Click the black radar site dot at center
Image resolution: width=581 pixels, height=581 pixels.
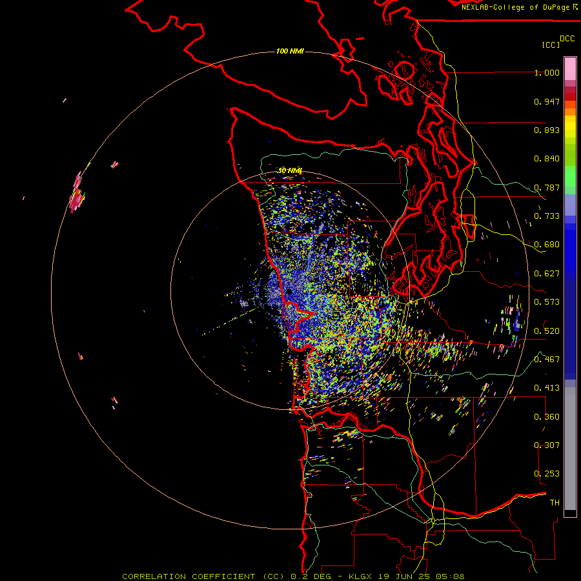click(289, 292)
